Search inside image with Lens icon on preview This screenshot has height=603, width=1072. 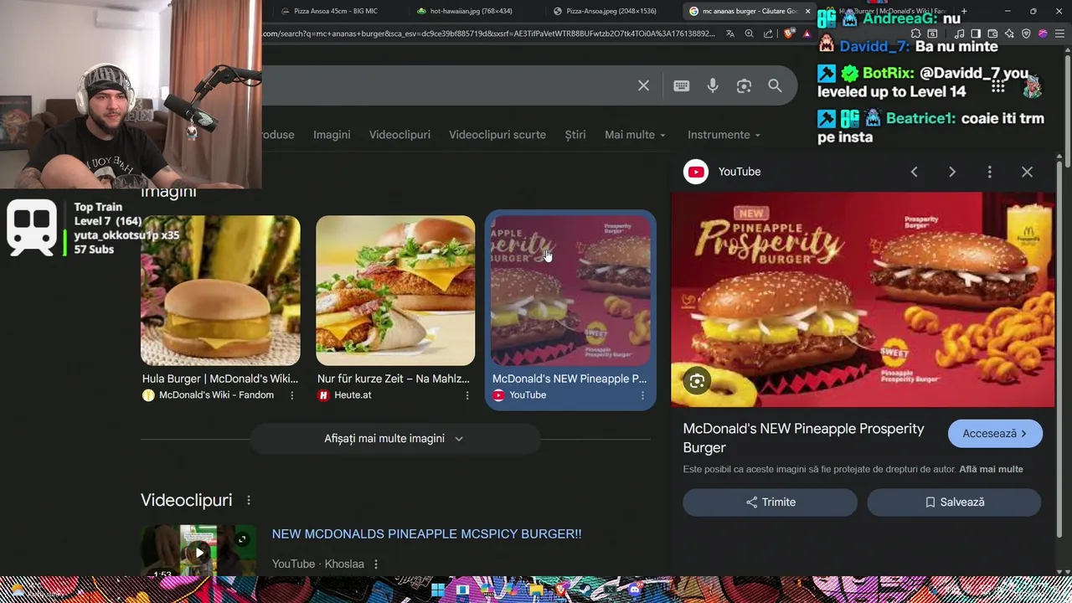point(697,381)
